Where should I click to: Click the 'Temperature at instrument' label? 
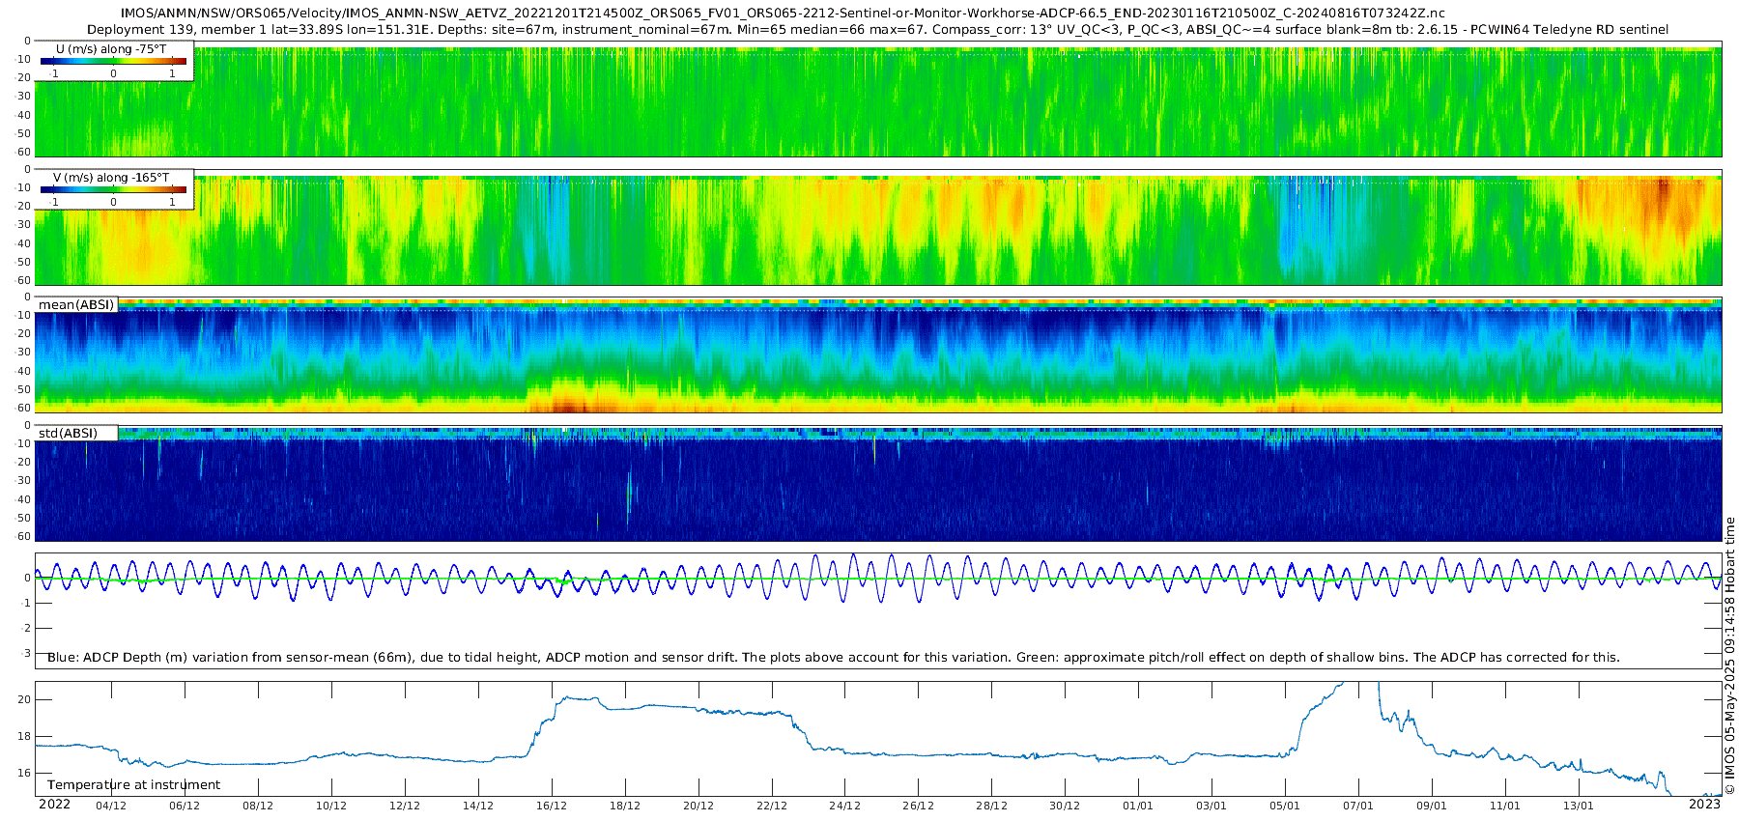pyautogui.click(x=133, y=784)
